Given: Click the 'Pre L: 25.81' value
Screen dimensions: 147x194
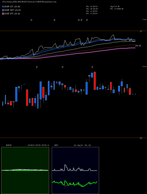Looking at the screenshot, I should point(92,11).
